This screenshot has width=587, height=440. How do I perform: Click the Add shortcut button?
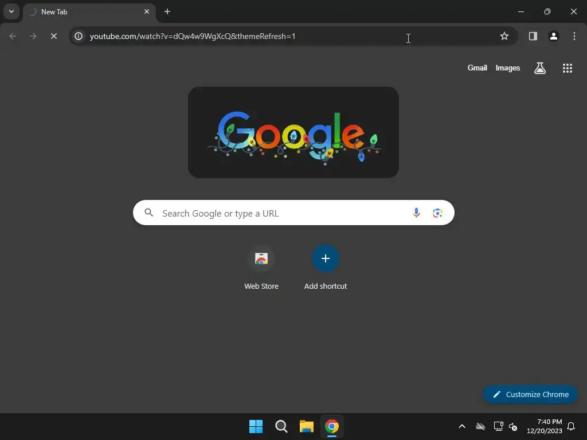point(326,268)
